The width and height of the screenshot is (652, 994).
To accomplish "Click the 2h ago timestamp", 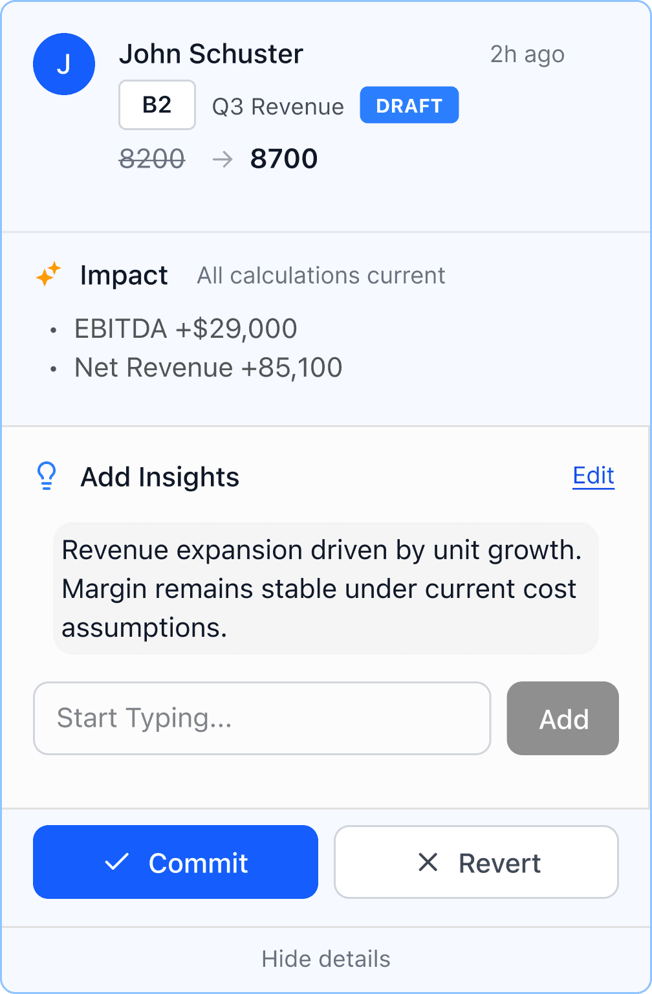I will point(527,55).
